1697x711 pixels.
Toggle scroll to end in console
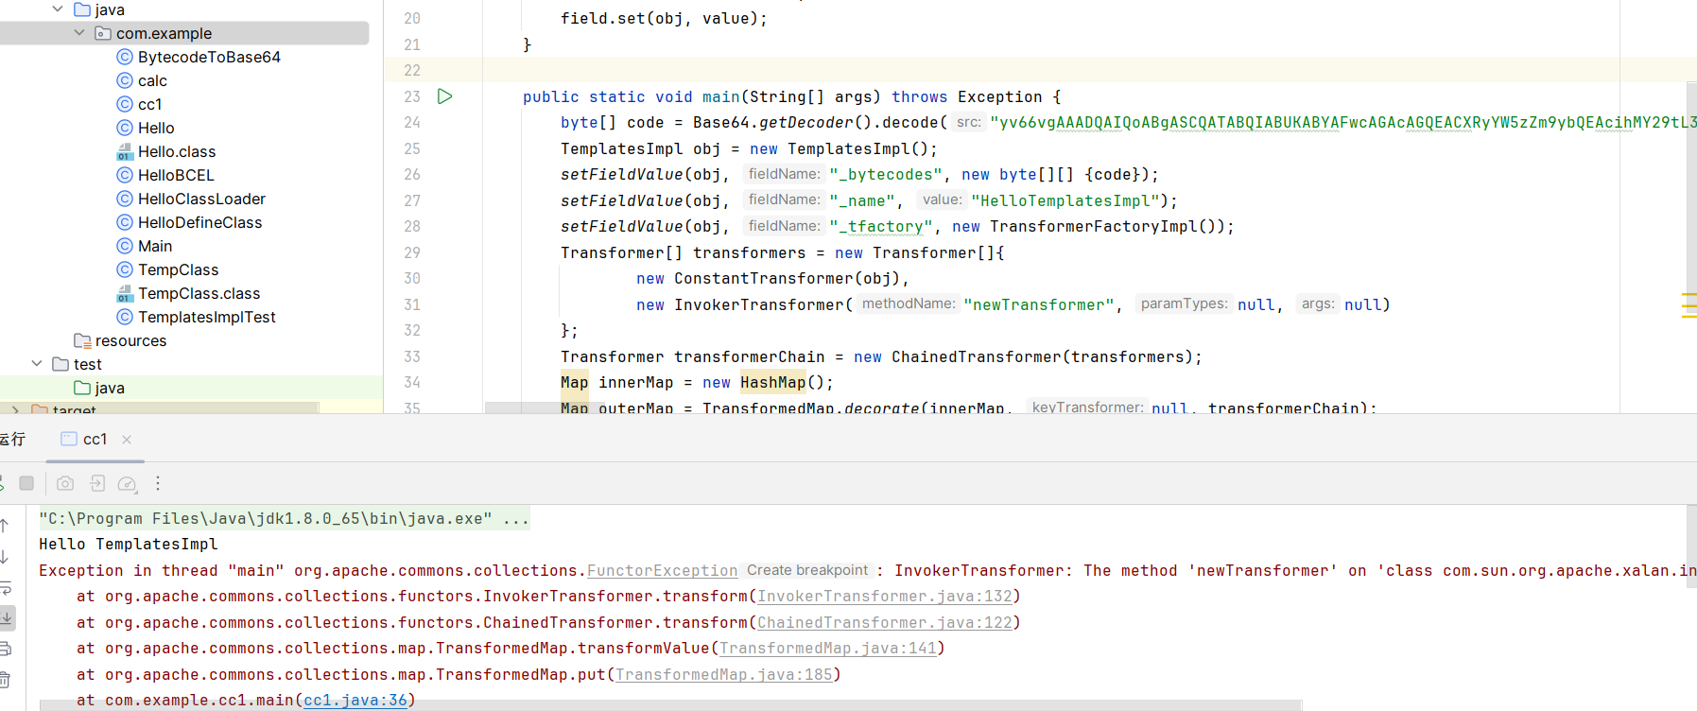click(x=6, y=617)
